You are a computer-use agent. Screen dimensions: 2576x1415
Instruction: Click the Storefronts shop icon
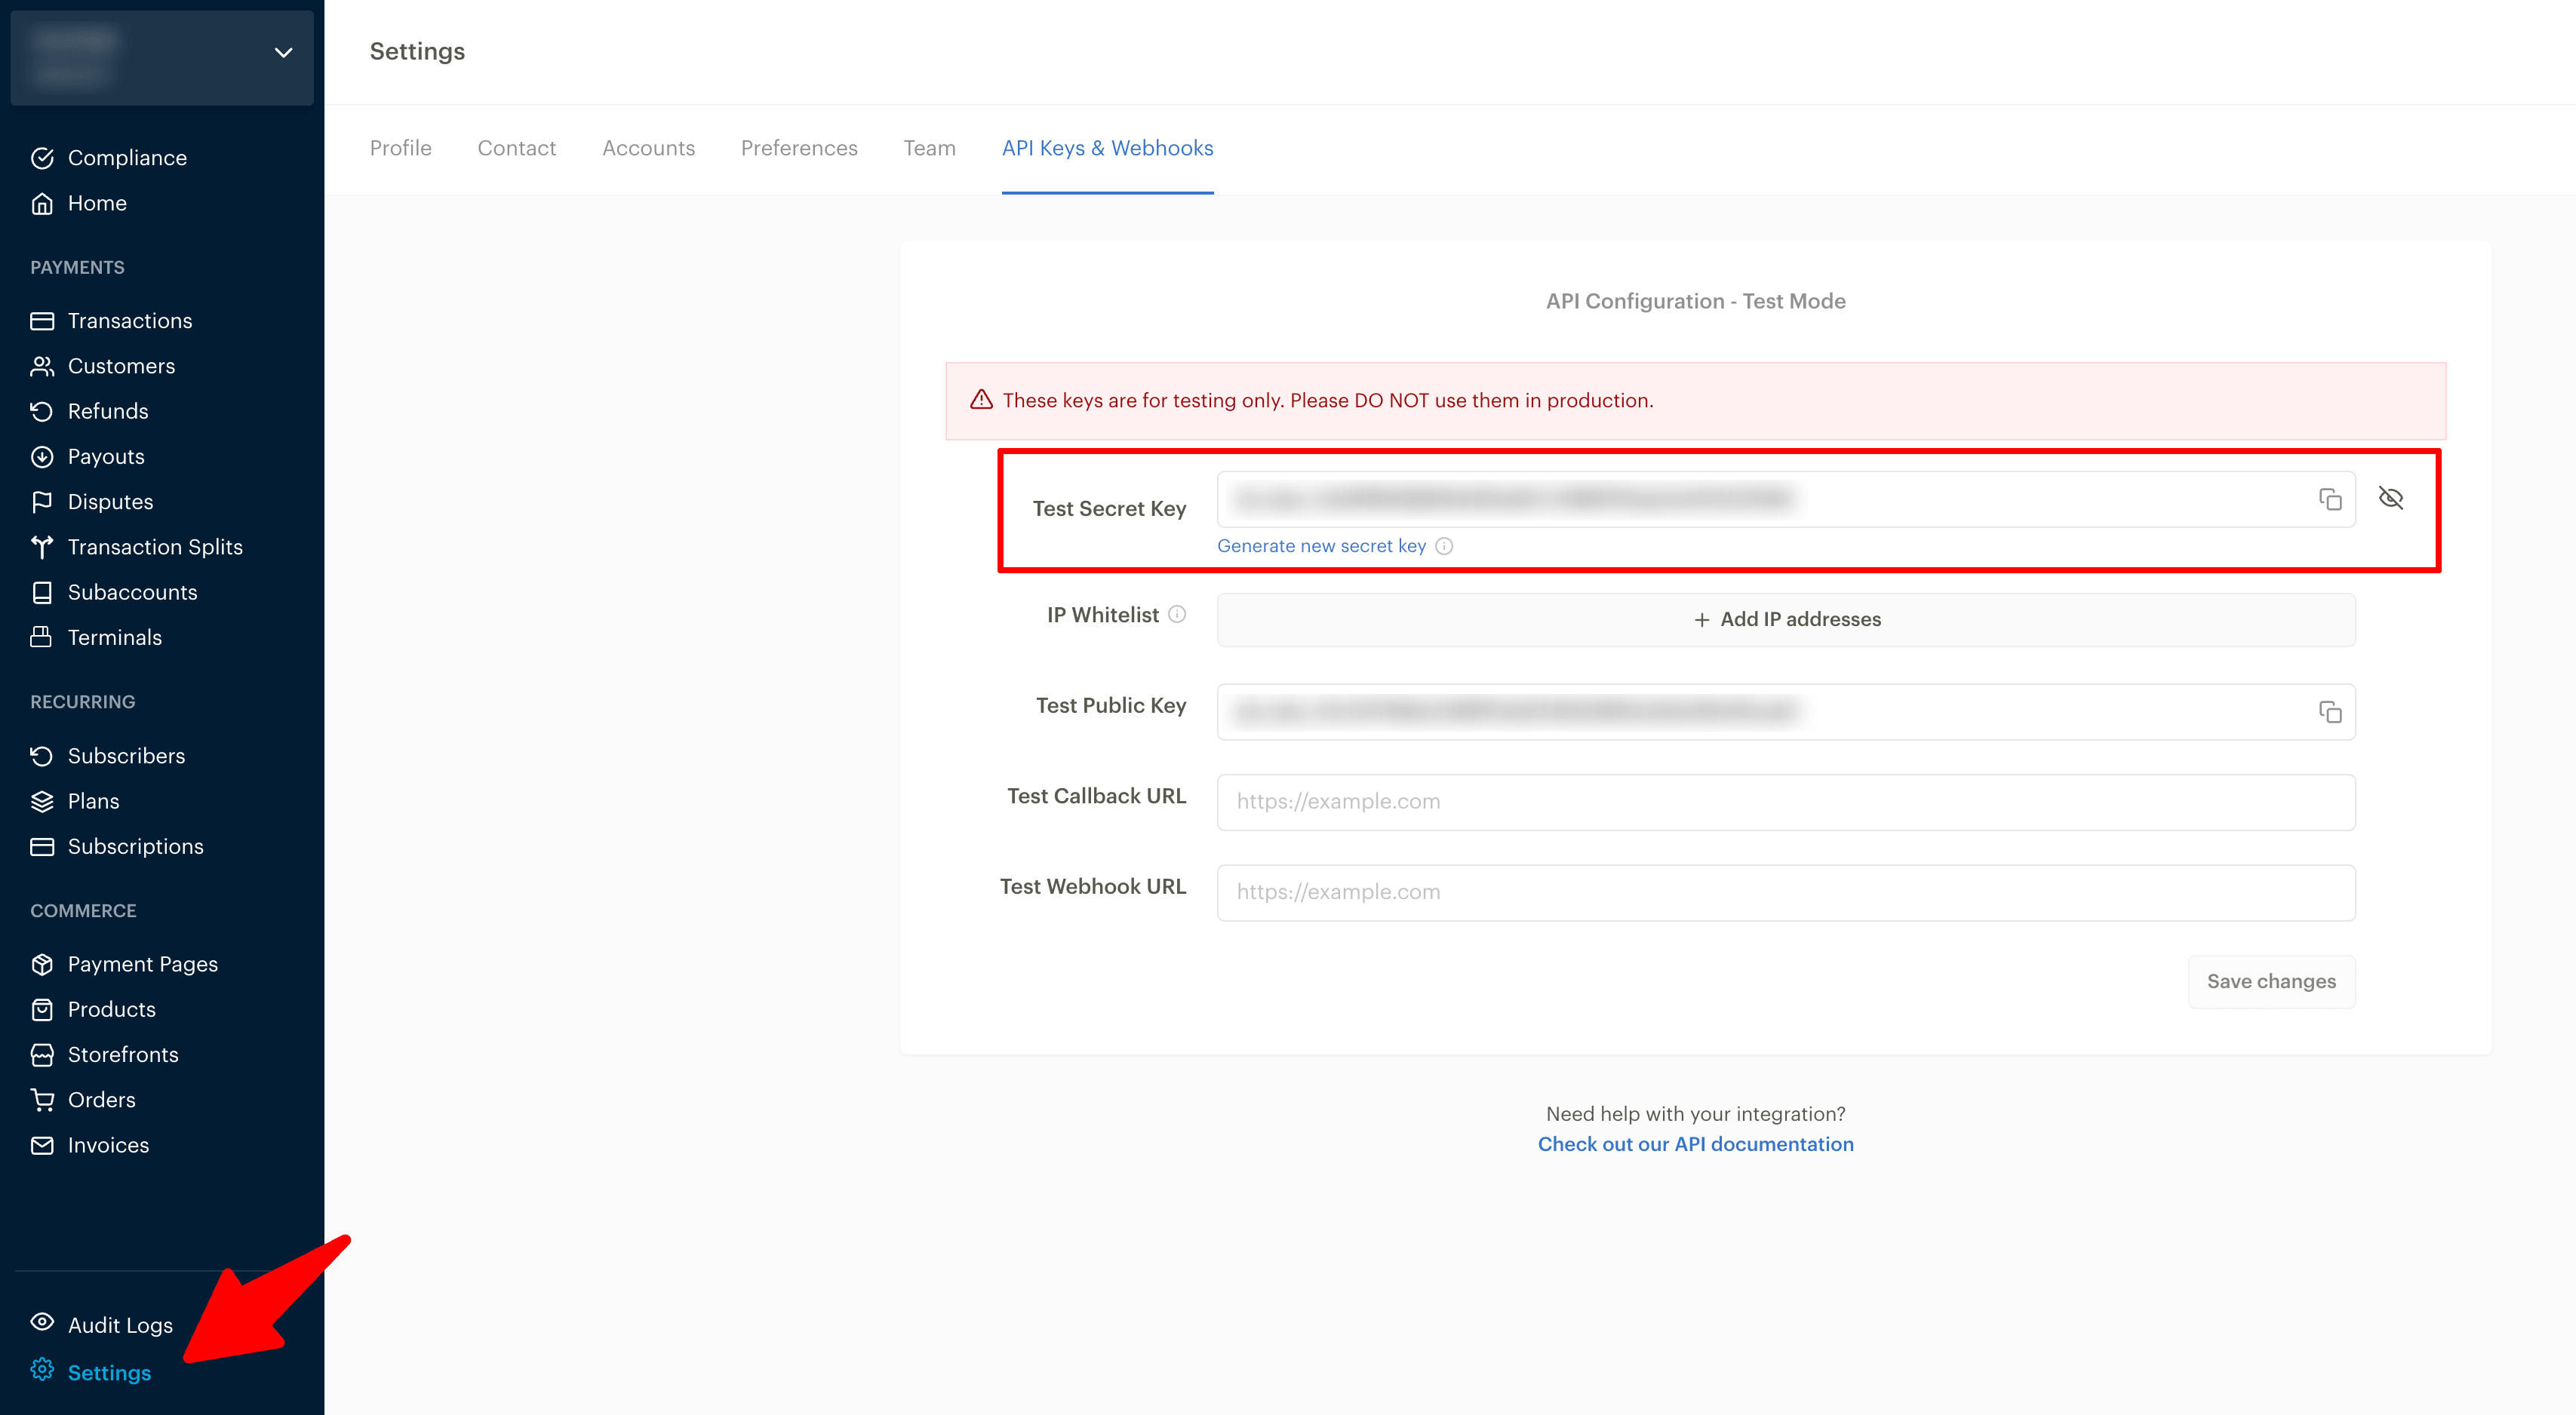tap(42, 1054)
